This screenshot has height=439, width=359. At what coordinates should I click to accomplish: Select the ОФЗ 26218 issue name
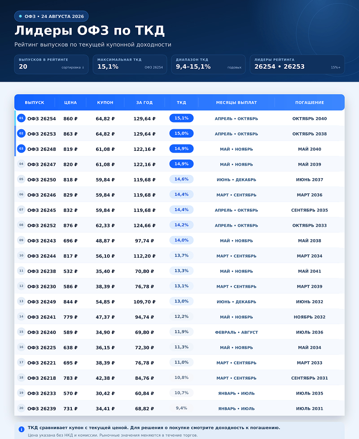point(42,378)
